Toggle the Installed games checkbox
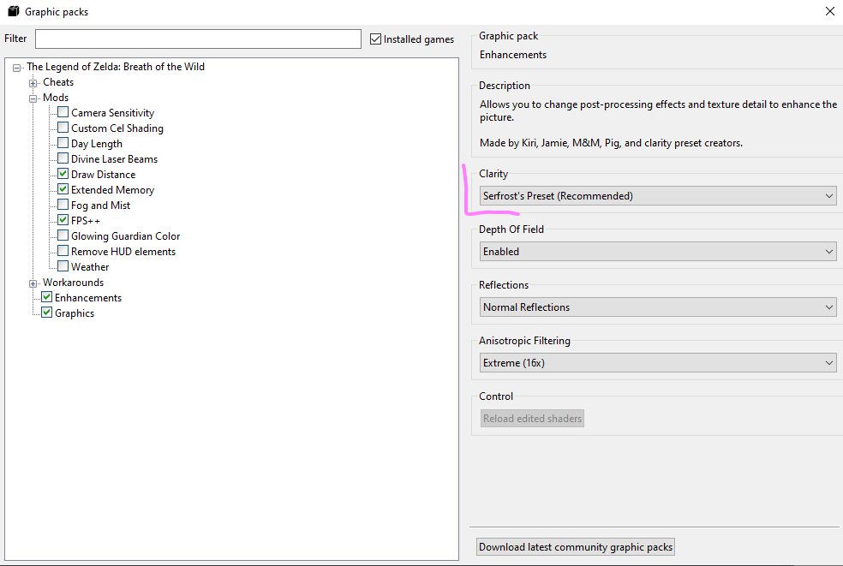The height and width of the screenshot is (566, 843). pos(375,39)
